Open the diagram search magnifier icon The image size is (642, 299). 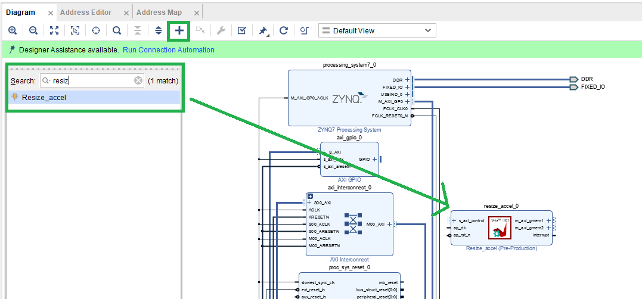click(117, 30)
